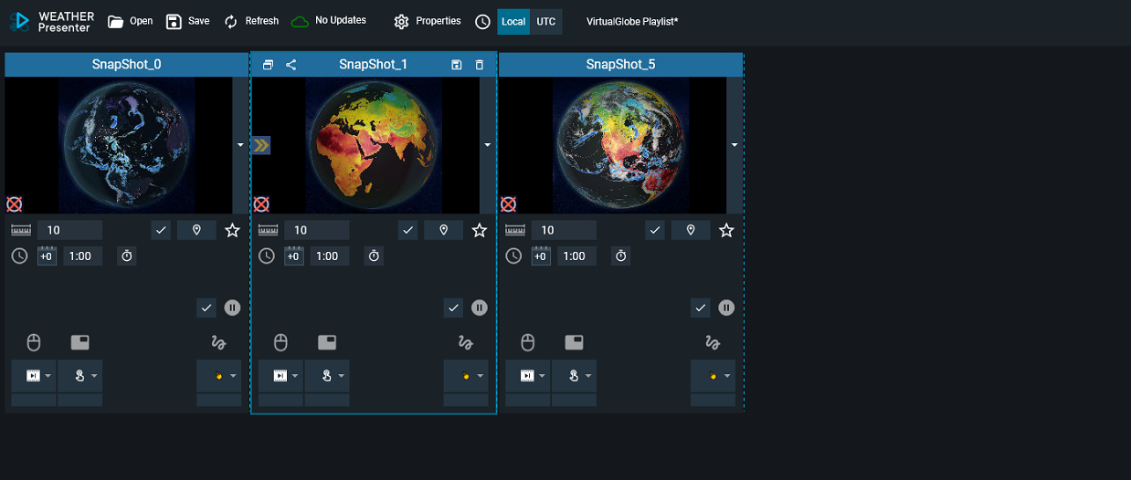Click location pin button in SnapShot_5
Image resolution: width=1131 pixels, height=480 pixels.
pyautogui.click(x=691, y=230)
